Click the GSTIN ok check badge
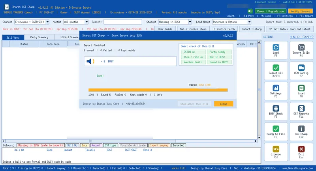The image size is (316, 171). (x=193, y=52)
